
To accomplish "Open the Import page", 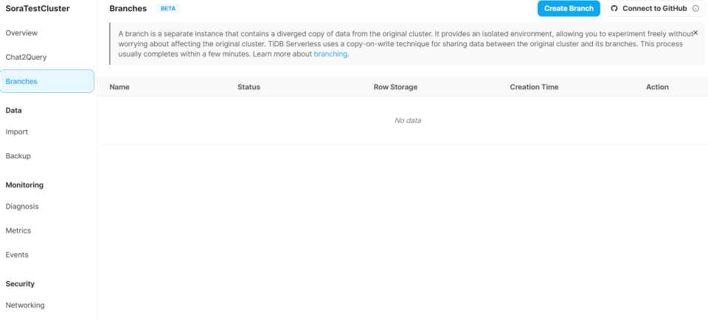I will tap(17, 132).
